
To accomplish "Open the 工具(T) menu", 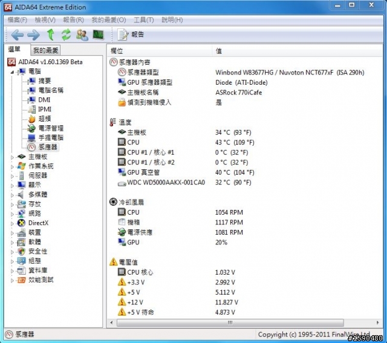I will [x=144, y=20].
